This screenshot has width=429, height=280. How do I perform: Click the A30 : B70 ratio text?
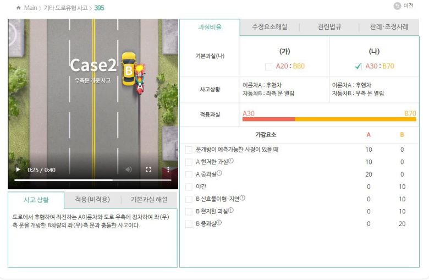coord(380,66)
